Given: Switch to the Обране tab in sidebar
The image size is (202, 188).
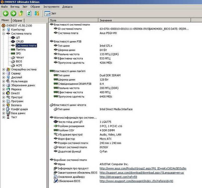Looking at the screenshot, I should tap(17, 20).
